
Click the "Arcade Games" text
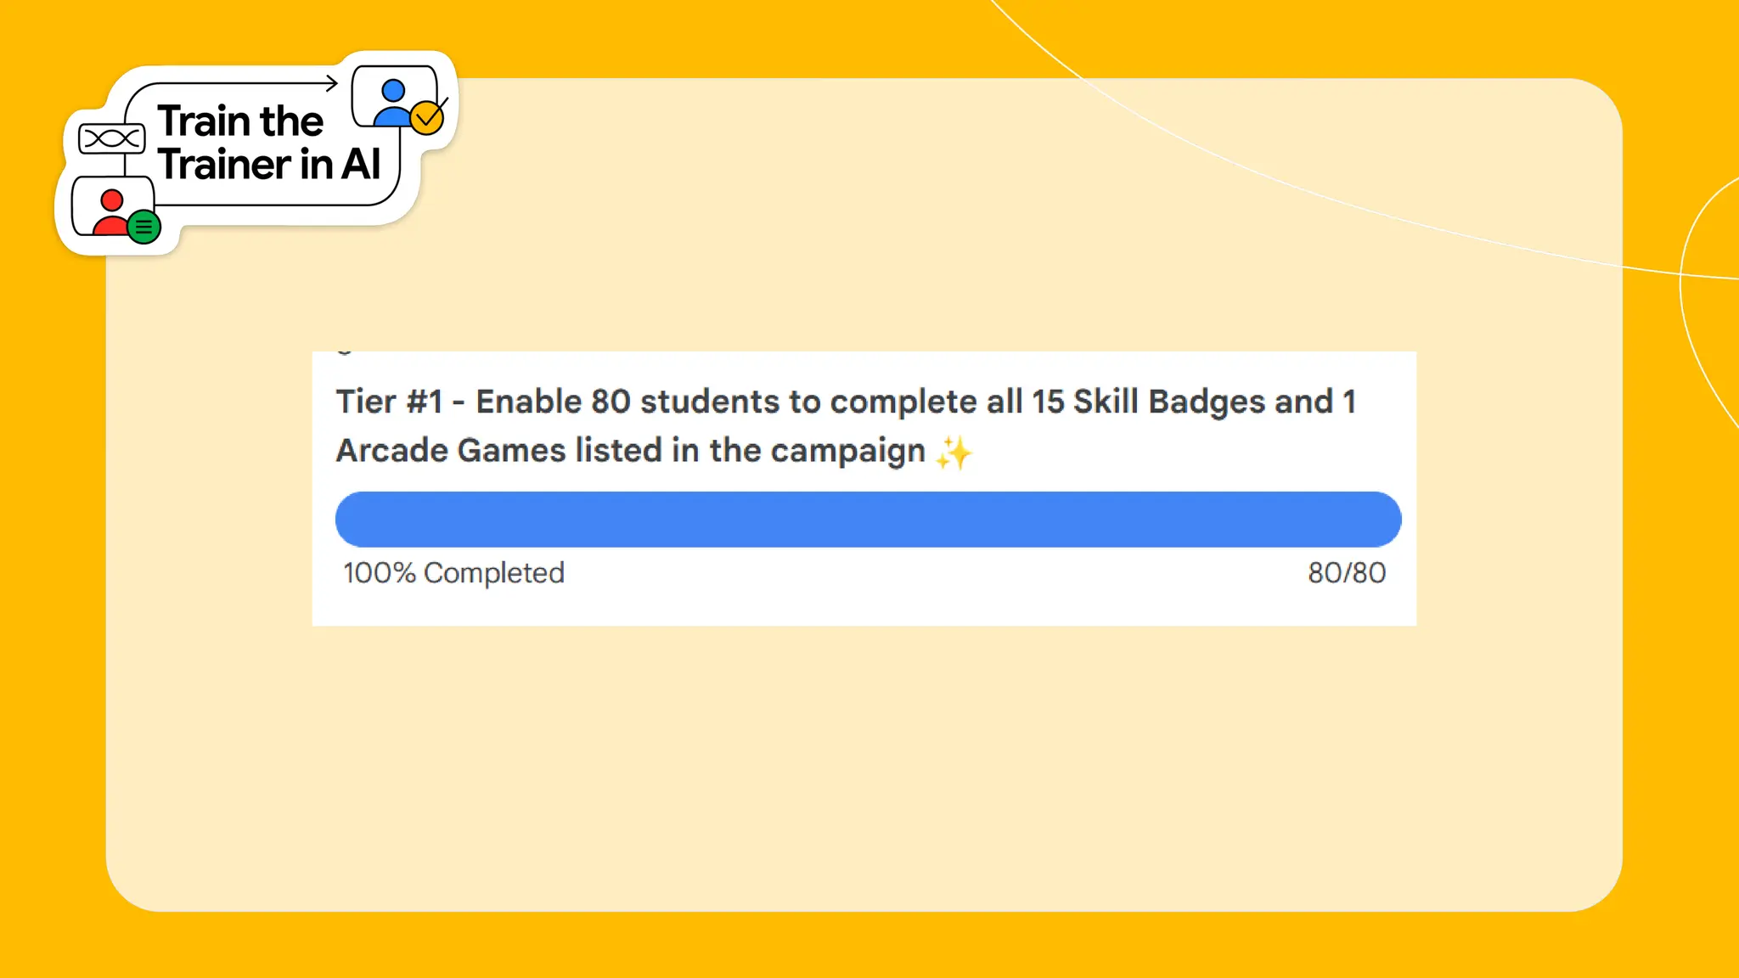pos(451,450)
